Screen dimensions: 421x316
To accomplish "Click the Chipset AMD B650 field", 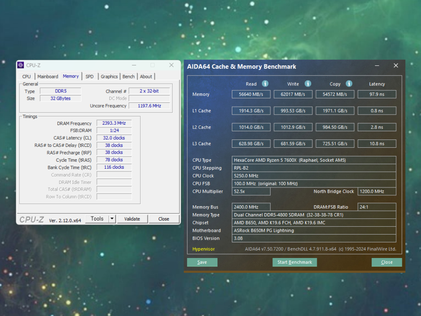I will coord(314,223).
